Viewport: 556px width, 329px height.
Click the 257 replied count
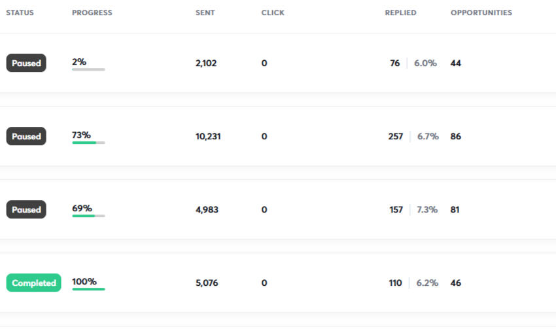395,137
